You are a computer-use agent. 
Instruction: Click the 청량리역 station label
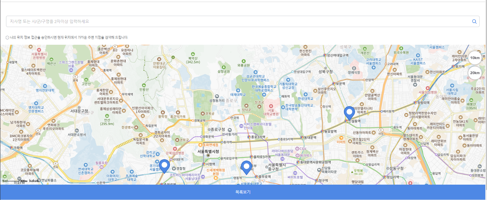click(424, 103)
